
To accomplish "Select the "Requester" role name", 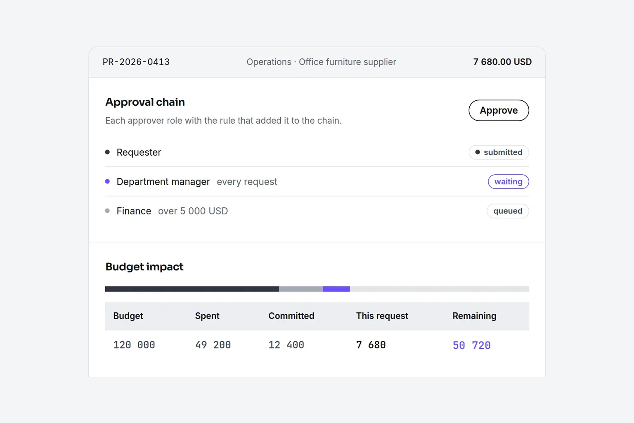I will pyautogui.click(x=139, y=152).
